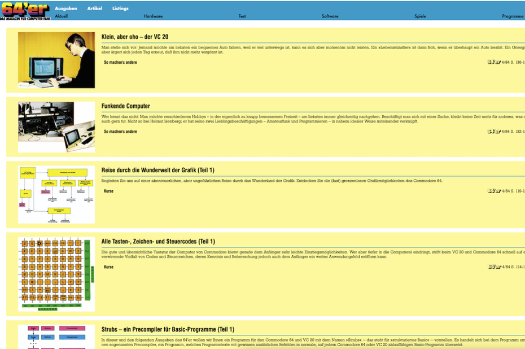Open the Ausgaben menu
Image resolution: width=525 pixels, height=349 pixels.
[66, 8]
